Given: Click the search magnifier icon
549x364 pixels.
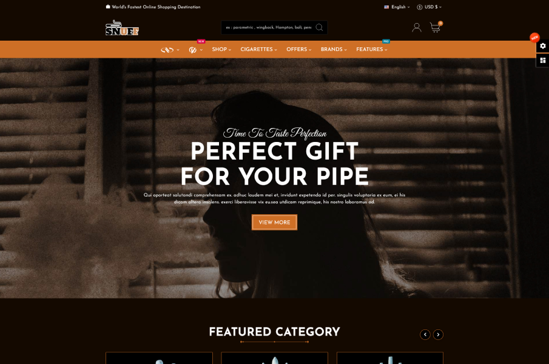Looking at the screenshot, I should tap(319, 27).
